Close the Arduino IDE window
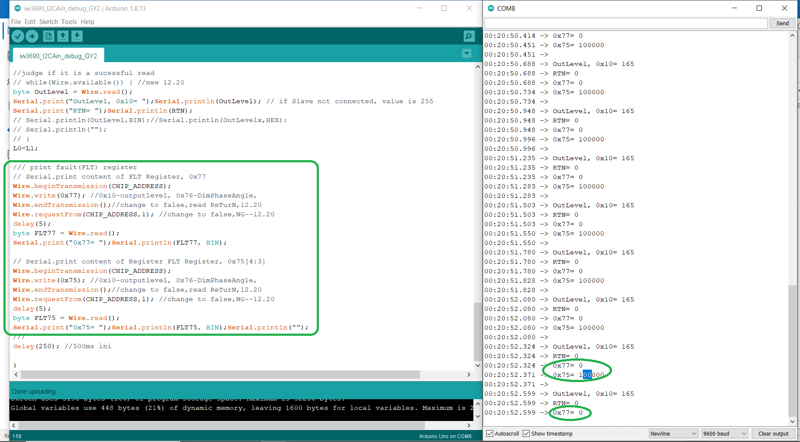 pyautogui.click(x=470, y=8)
